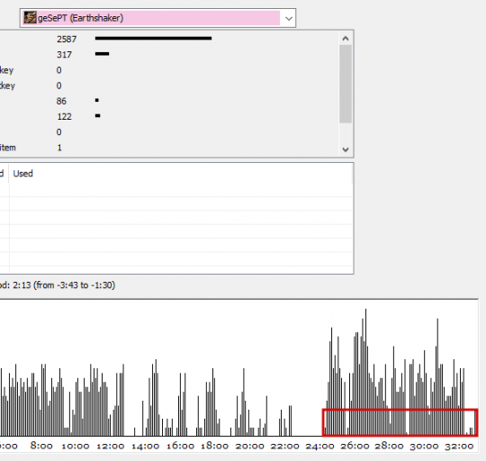Open the geSePT (Earthshaker) player dropdown
Image resolution: width=486 pixels, height=461 pixels.
coord(157,18)
